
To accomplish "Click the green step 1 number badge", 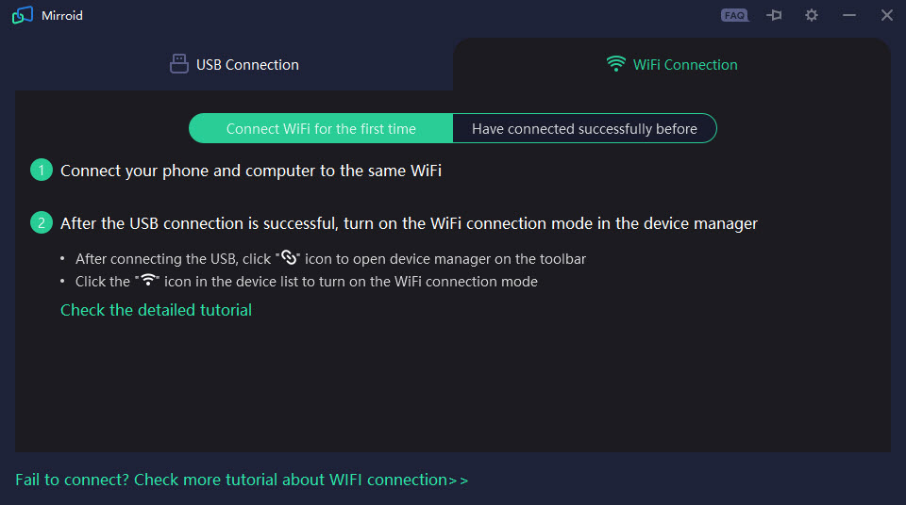I will click(x=41, y=170).
